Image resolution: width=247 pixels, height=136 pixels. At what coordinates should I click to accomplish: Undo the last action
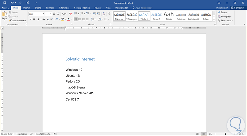[12, 3]
